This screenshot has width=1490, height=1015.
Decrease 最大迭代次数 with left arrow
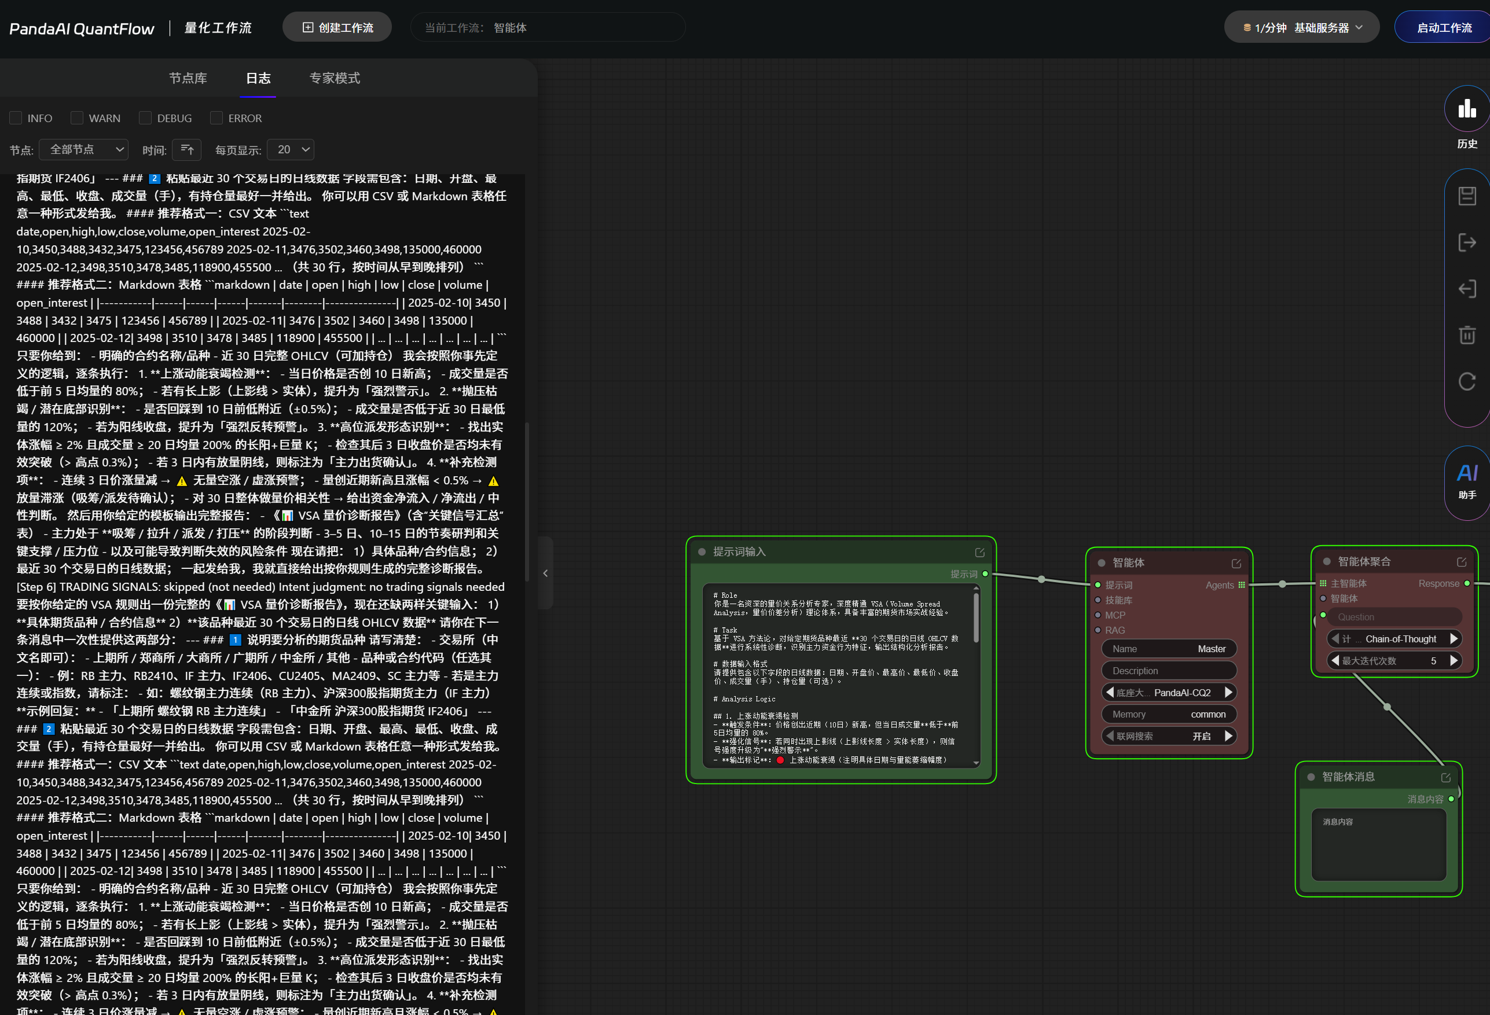pos(1335,660)
